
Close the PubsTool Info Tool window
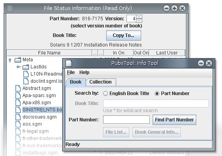[x=209, y=63]
